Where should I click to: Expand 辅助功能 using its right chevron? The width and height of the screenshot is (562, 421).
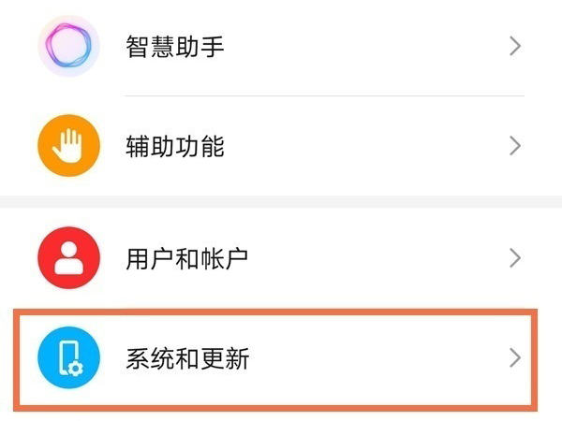514,146
